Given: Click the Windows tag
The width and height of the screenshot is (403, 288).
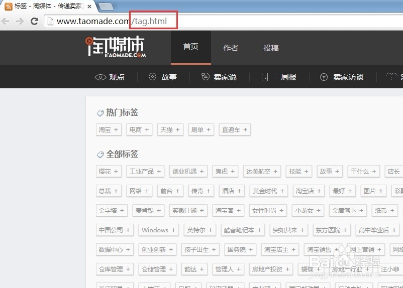Looking at the screenshot, I should 159,230.
